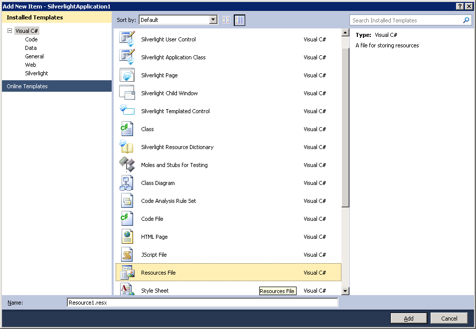The width and height of the screenshot is (476, 329).
Task: Select the Data category
Action: [31, 48]
